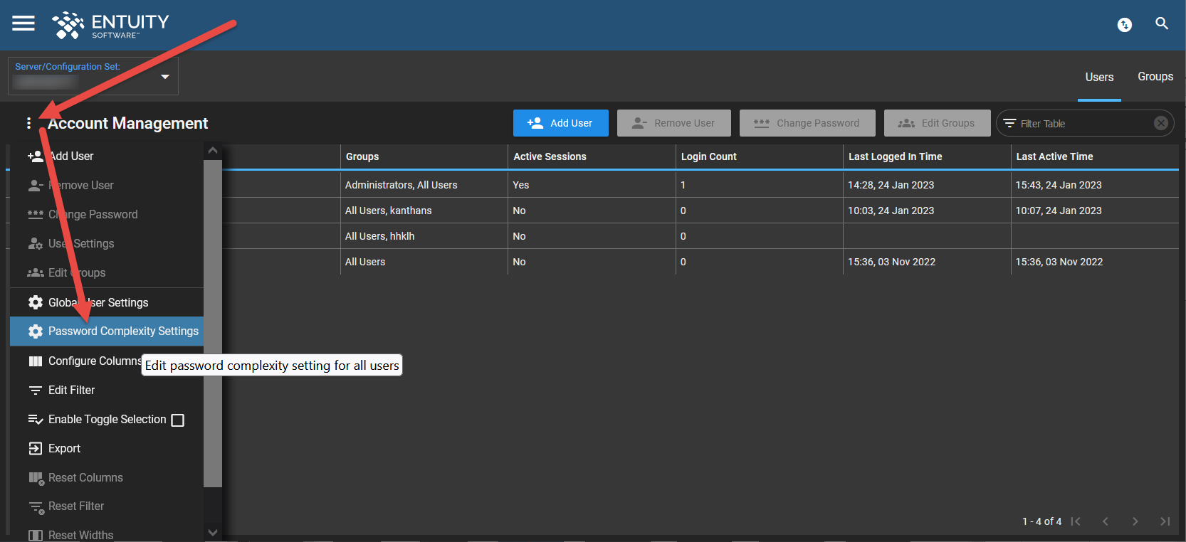Click the filter icon beside Edit Filter
The width and height of the screenshot is (1186, 542).
pyautogui.click(x=36, y=390)
